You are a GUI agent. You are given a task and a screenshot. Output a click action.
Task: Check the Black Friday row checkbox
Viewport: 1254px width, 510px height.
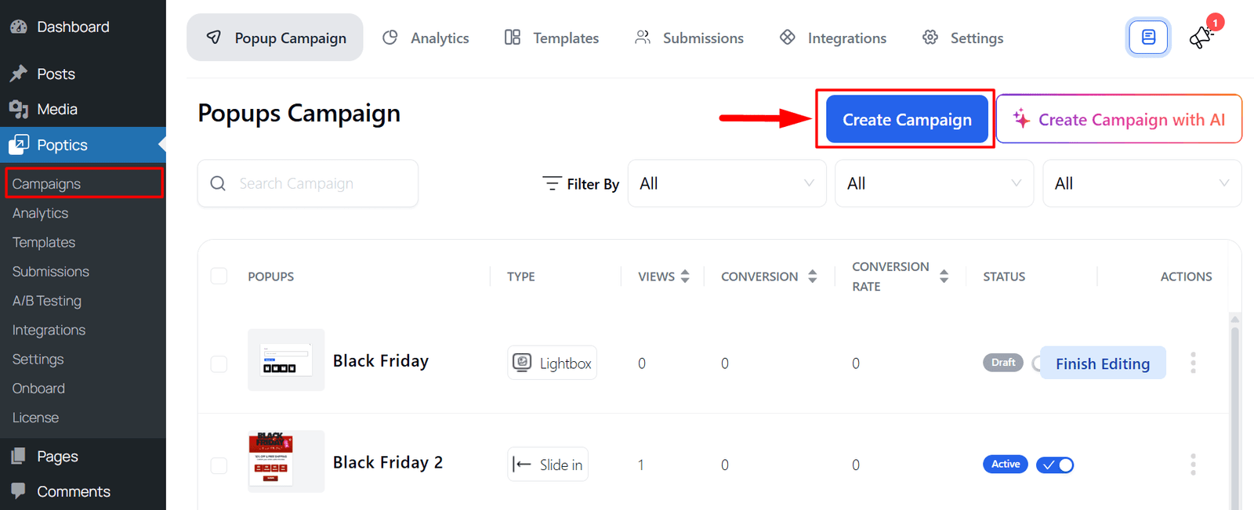[219, 364]
